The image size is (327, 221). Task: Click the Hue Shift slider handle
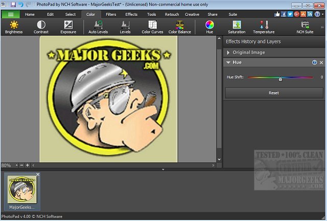pyautogui.click(x=281, y=79)
